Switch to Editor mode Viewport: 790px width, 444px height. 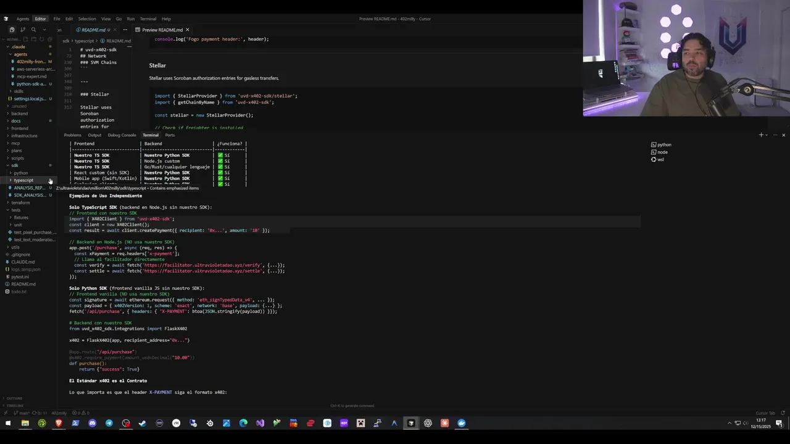coord(40,18)
